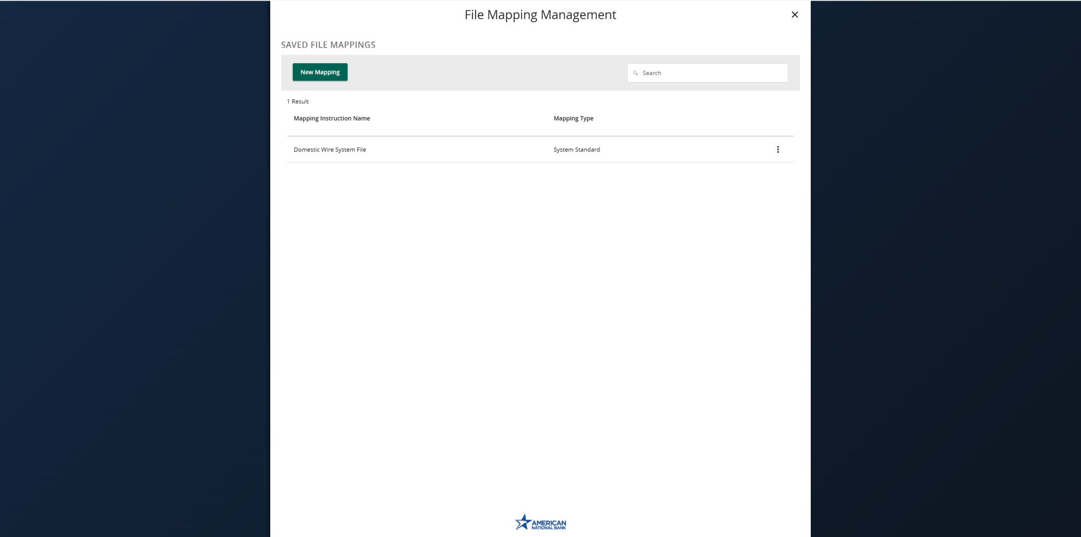Click inside the Search input field
This screenshot has height=537, width=1081.
(x=707, y=72)
